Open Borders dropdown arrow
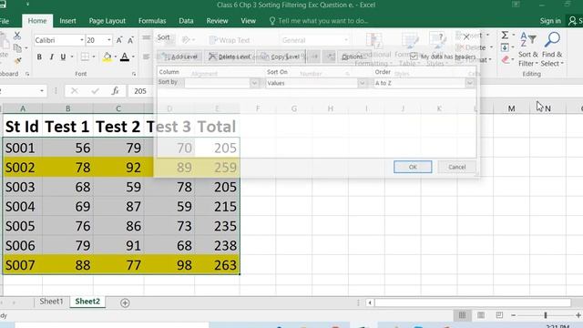Screen dimensions: 583x328 (x=94, y=56)
